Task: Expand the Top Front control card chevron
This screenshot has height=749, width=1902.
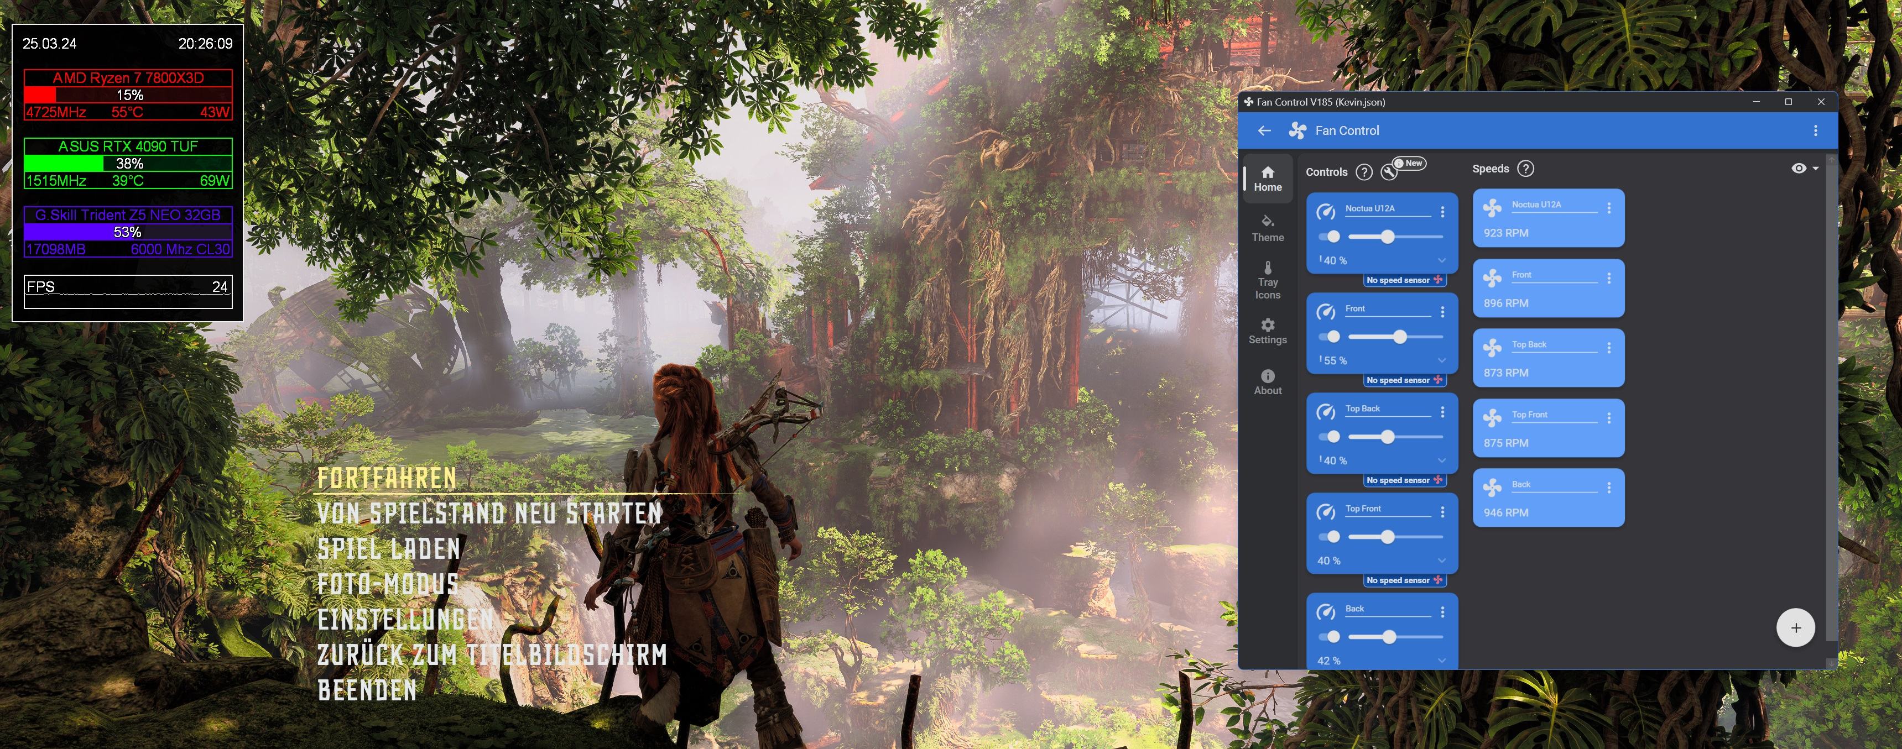Action: coord(1441,561)
